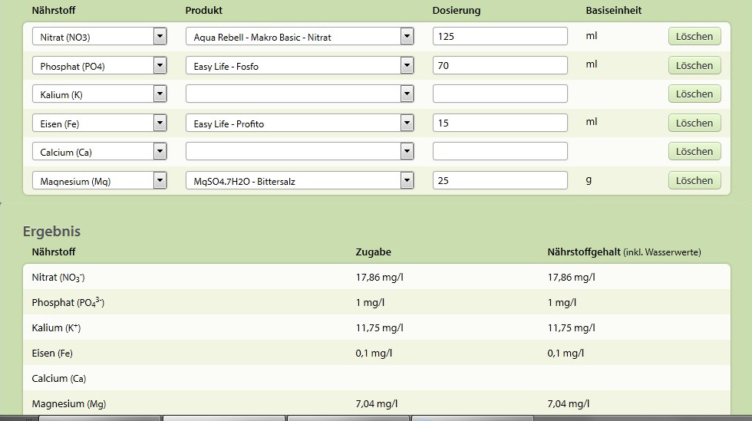Viewport: 752px width, 421px height.
Task: Open the Kalium (K) nutrient dropdown
Action: click(x=99, y=94)
